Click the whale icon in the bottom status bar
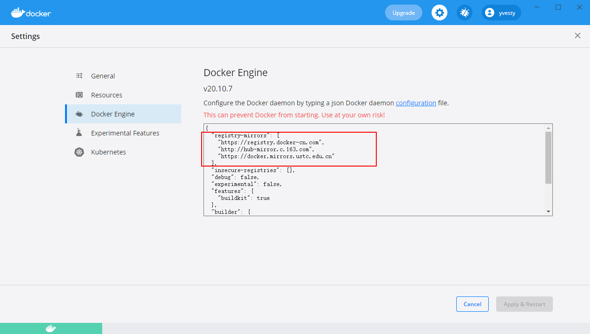590x334 pixels. point(50,328)
